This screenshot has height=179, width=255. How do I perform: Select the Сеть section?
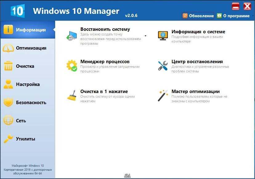(28, 120)
